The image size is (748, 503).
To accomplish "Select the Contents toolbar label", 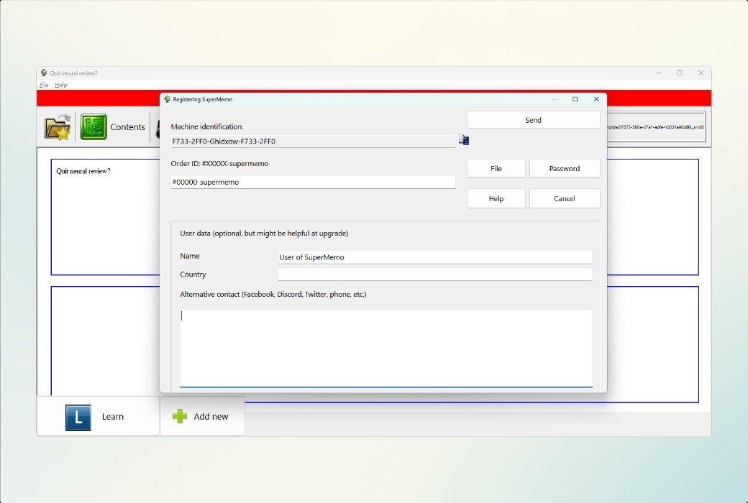I will 128,126.
